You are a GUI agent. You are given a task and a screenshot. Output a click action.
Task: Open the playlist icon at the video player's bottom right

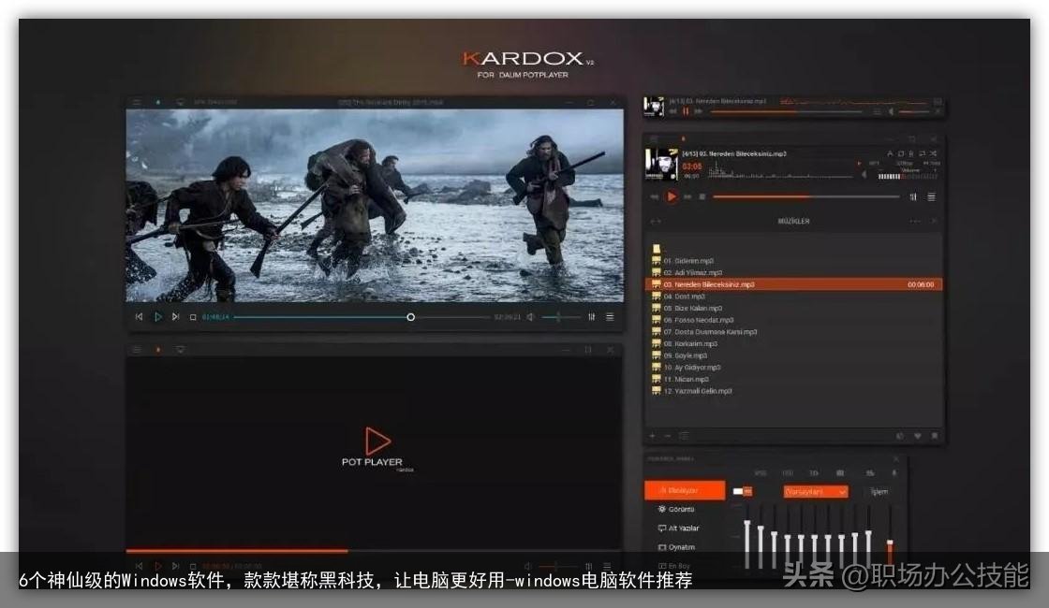point(611,316)
